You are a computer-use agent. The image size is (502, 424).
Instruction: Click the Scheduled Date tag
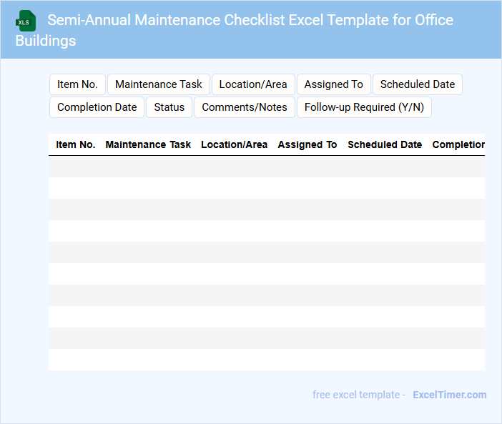[x=418, y=84]
